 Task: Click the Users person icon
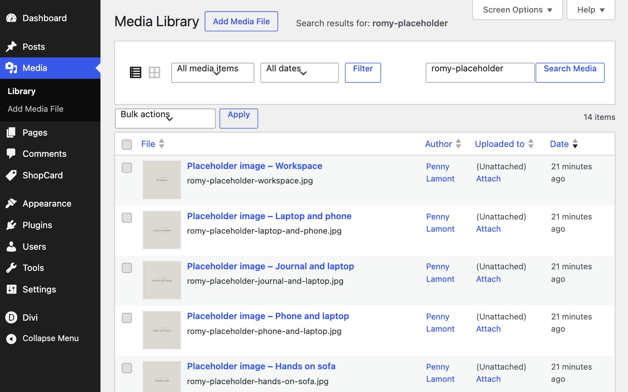coord(11,247)
